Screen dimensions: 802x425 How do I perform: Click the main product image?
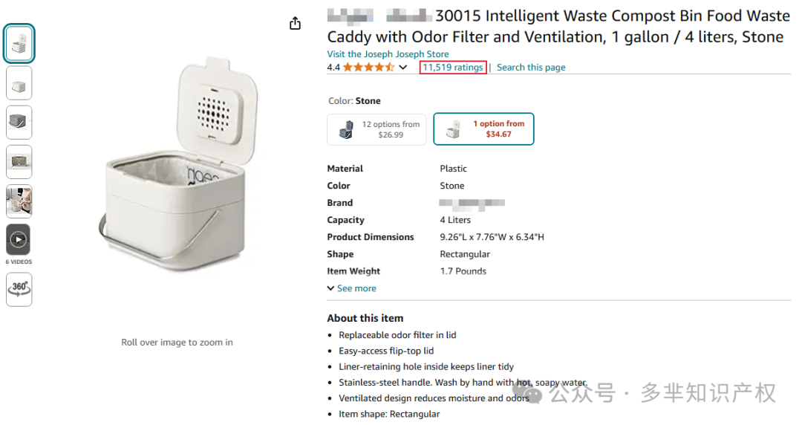(177, 169)
